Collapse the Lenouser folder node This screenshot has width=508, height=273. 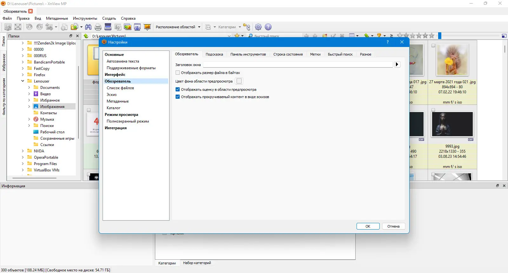[23, 81]
